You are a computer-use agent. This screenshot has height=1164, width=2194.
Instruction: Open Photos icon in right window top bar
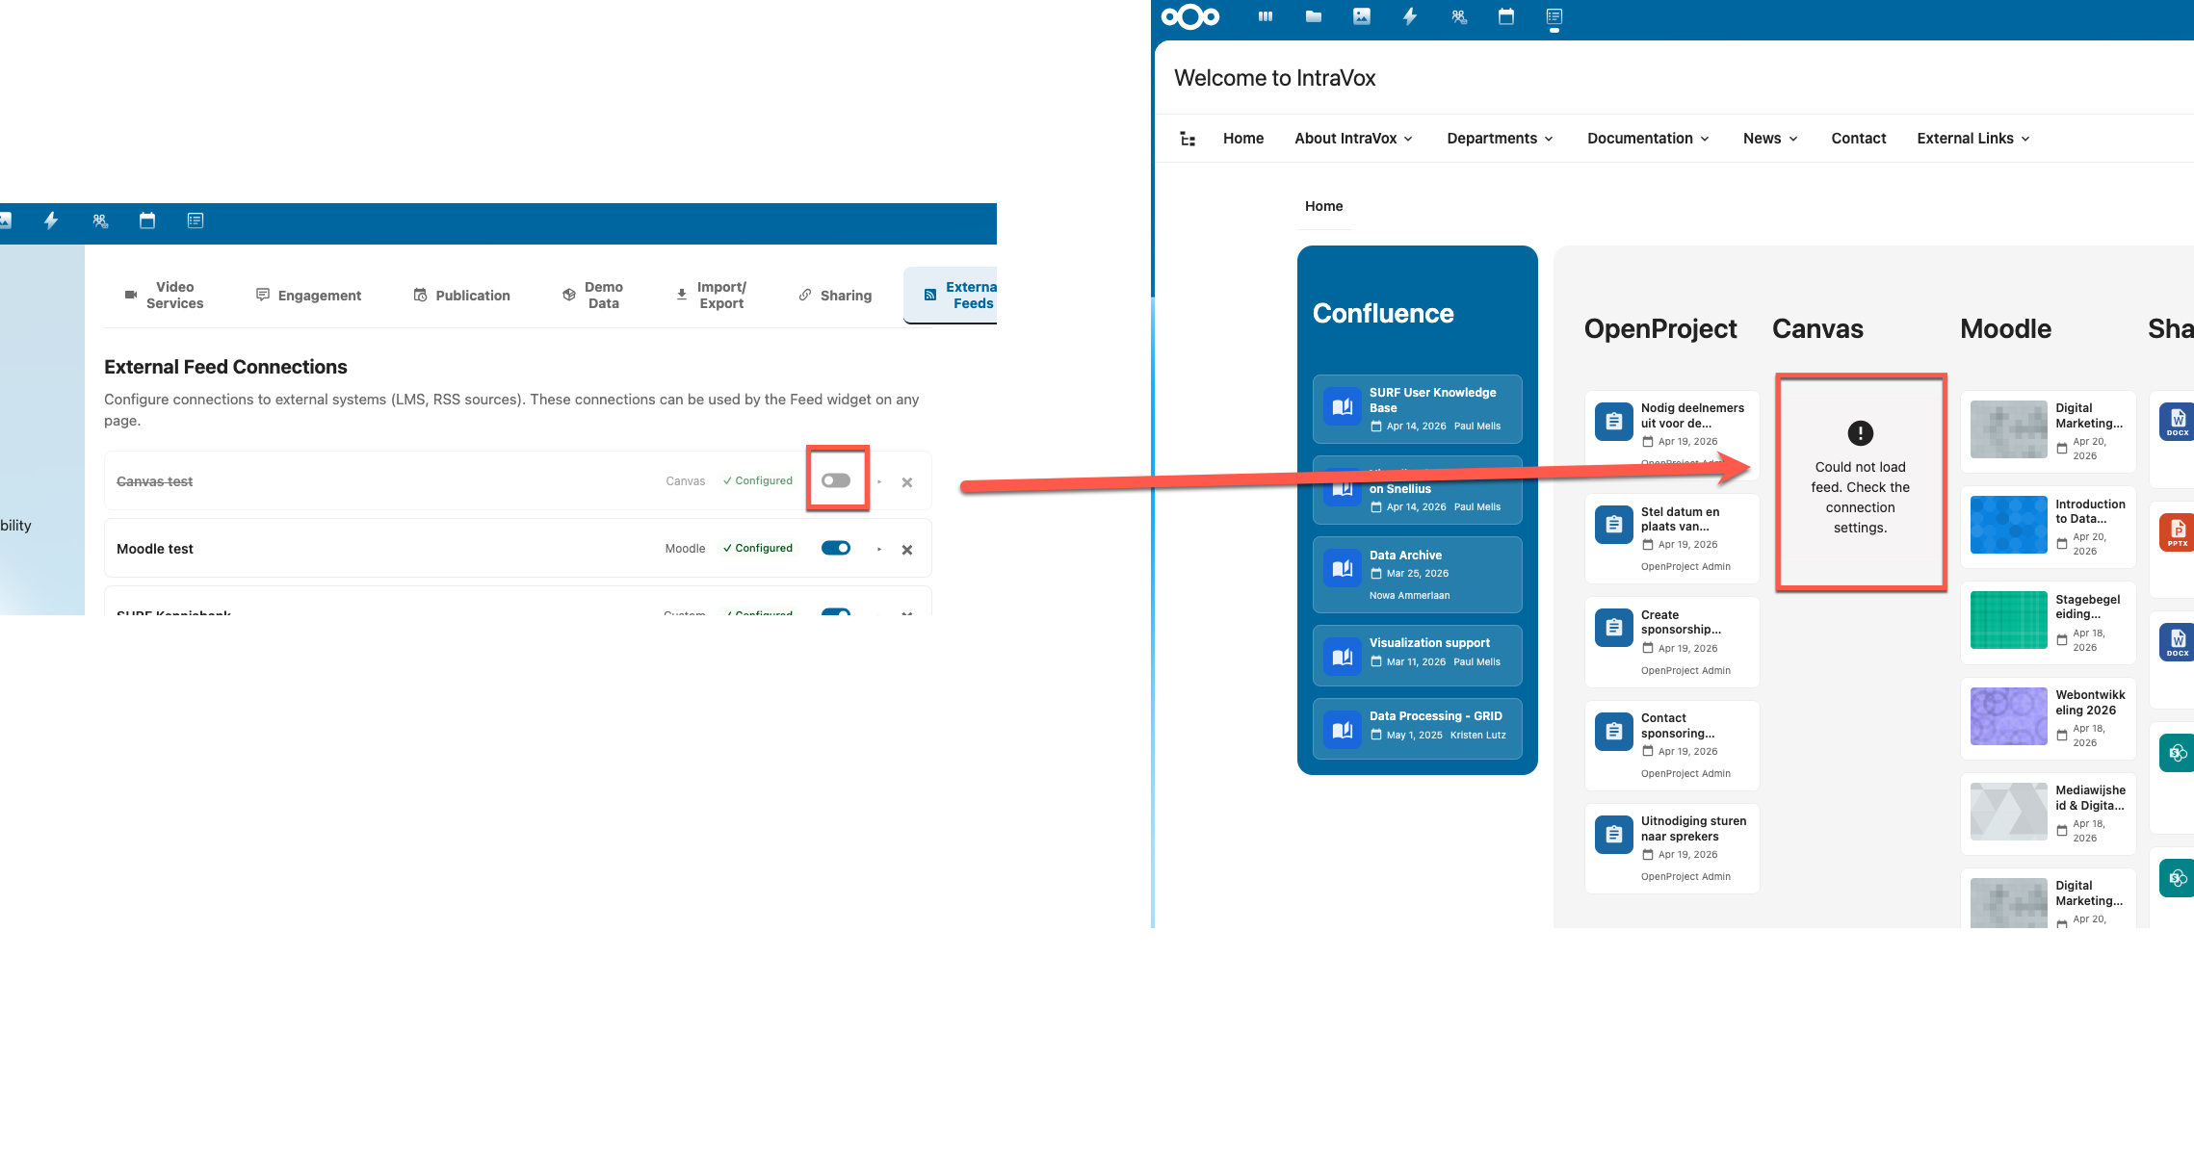1362,16
